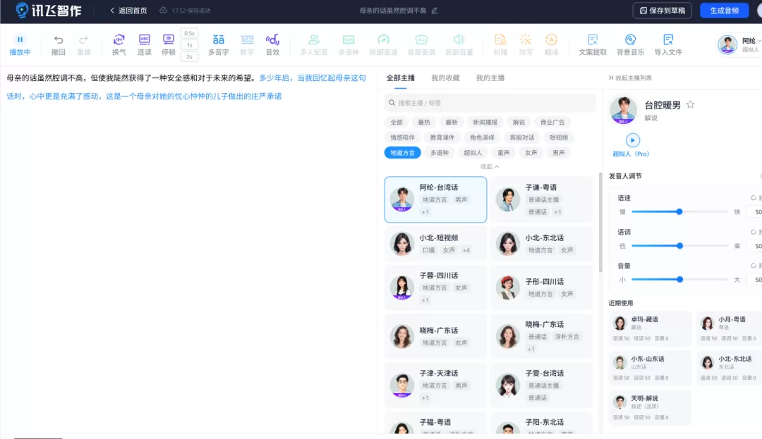Pick recent voice 卓玛-藏语
762x439 pixels.
650,328
